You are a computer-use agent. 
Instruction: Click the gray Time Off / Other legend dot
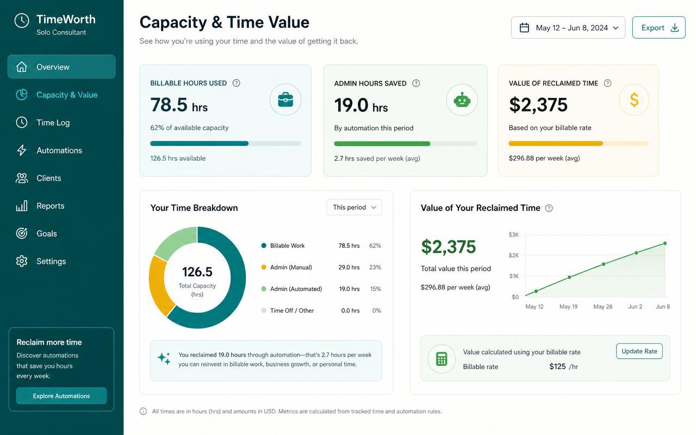pyautogui.click(x=264, y=311)
